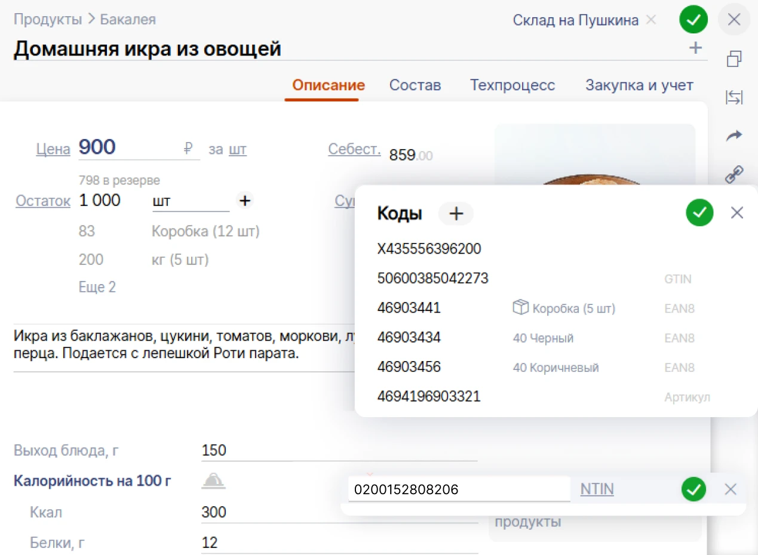The height and width of the screenshot is (555, 758).
Task: Click the box icon next to Коробка (5 шт)
Action: 519,307
